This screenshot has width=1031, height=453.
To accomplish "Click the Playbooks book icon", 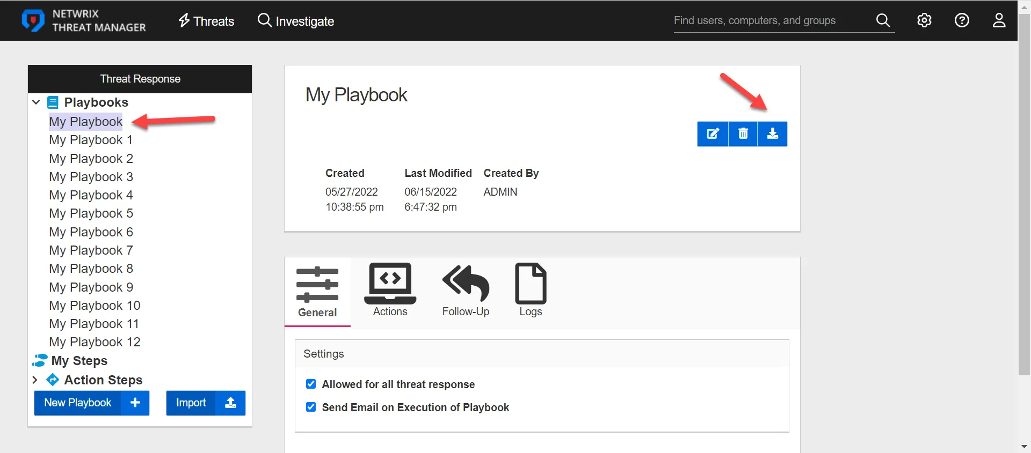I will 53,102.
